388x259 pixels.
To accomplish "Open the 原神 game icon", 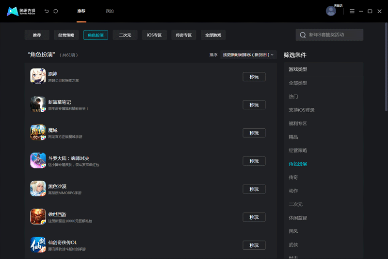I will click(38, 76).
